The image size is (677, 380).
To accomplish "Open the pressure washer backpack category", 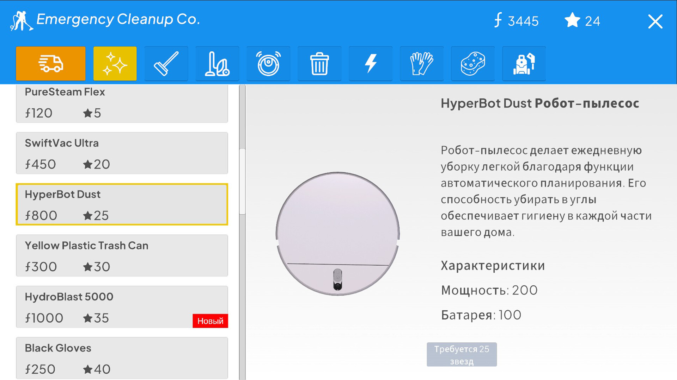I will [524, 64].
